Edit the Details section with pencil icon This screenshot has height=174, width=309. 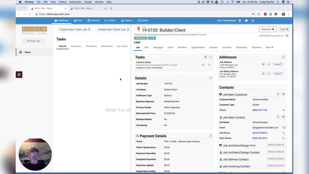coord(211,78)
